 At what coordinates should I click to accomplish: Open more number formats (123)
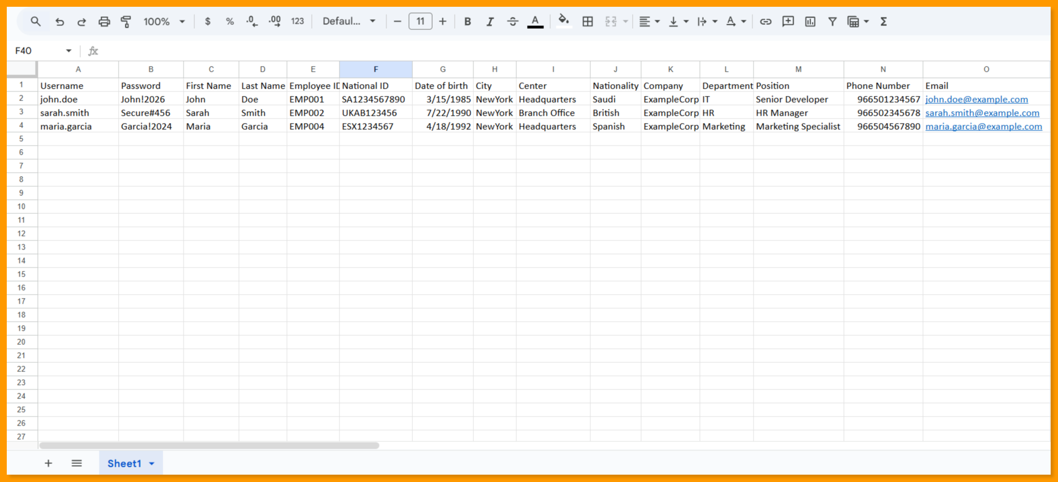[x=298, y=21]
